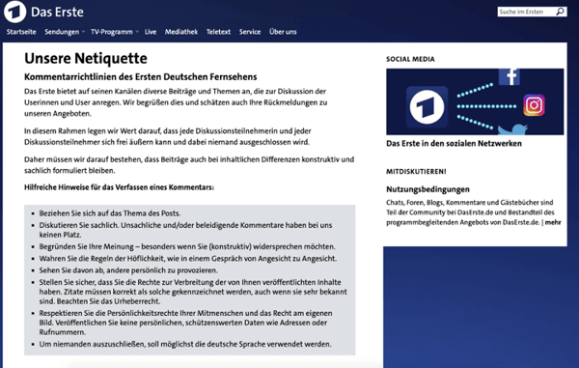Click the 'mehr' link under Nutzungsbedingungen
Screen dimensions: 579x368
click(553, 222)
